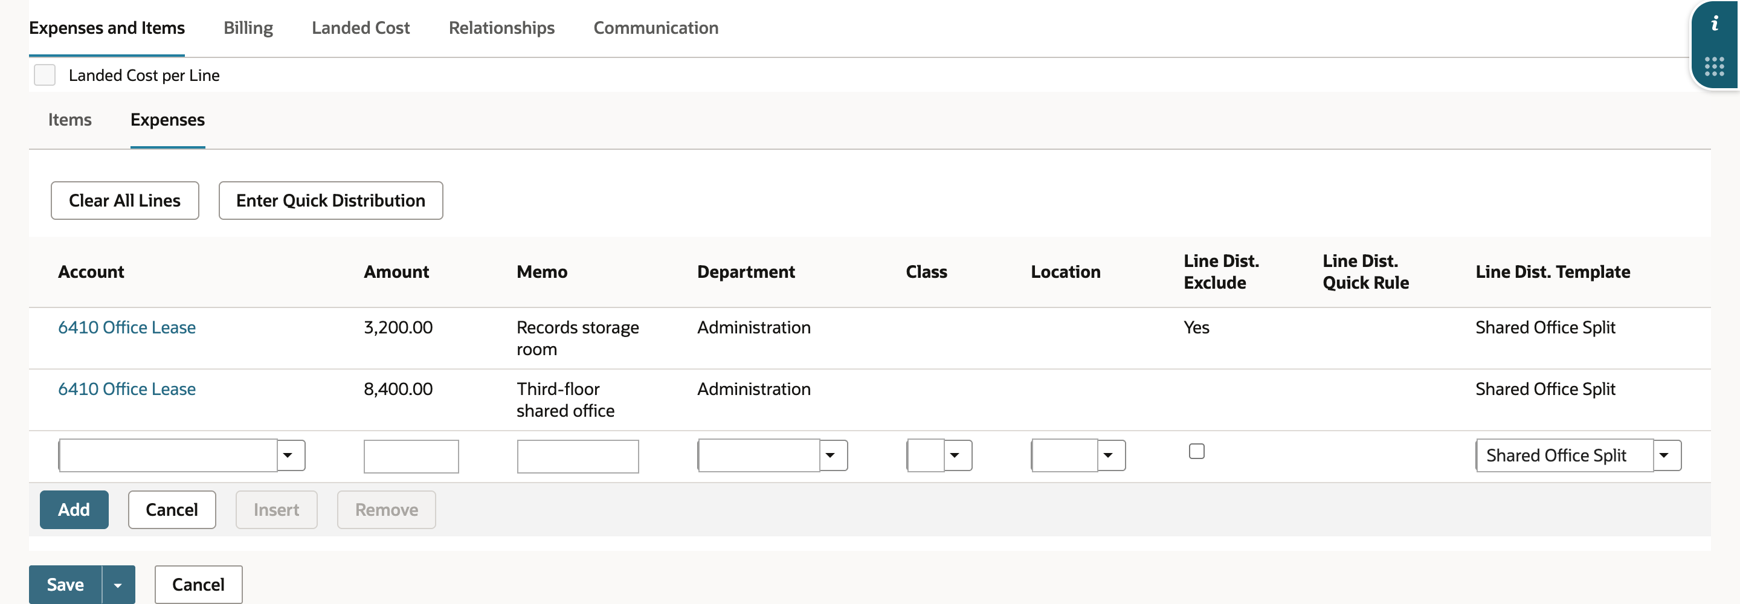Save the transaction
This screenshot has height=604, width=1740.
pos(65,585)
